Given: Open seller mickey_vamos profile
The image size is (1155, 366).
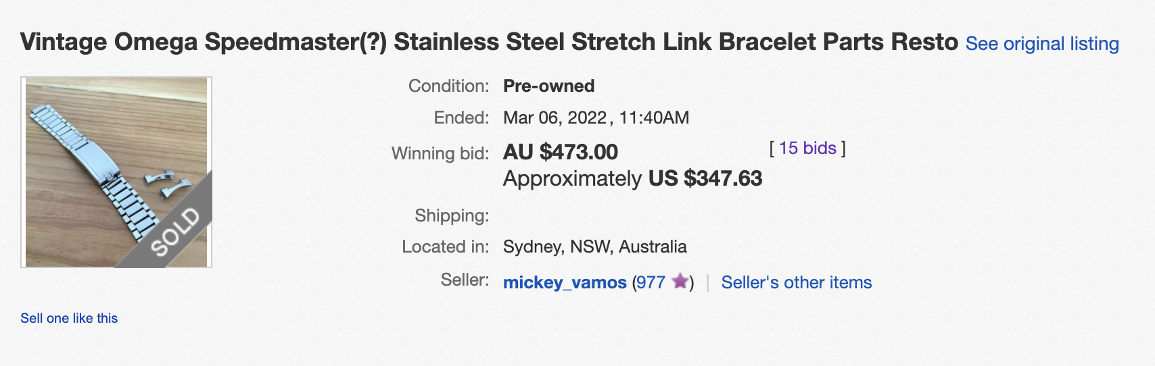Looking at the screenshot, I should [x=565, y=282].
